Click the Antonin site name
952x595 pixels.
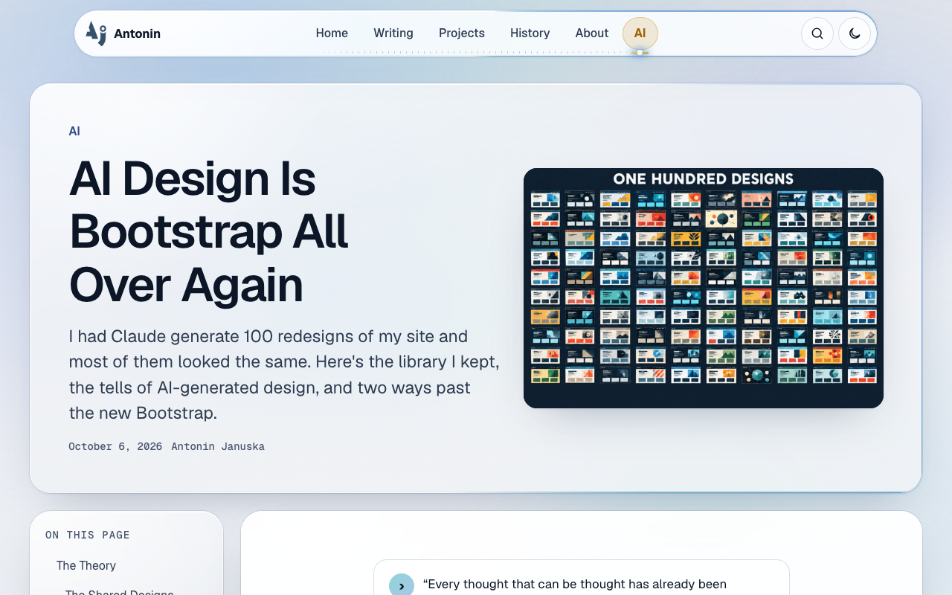(x=137, y=33)
